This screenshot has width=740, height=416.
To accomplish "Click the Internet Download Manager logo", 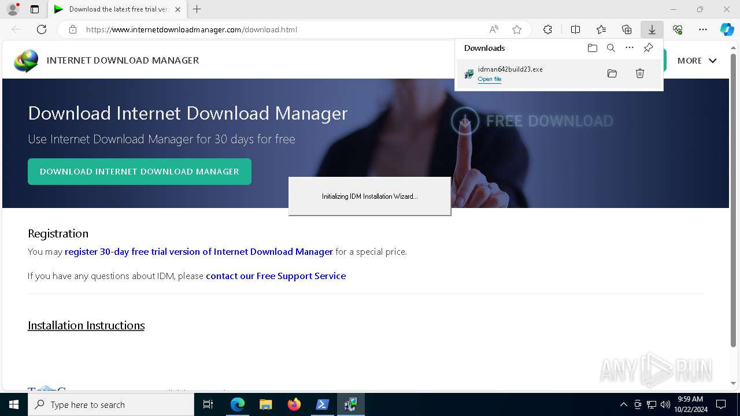I will coord(26,61).
